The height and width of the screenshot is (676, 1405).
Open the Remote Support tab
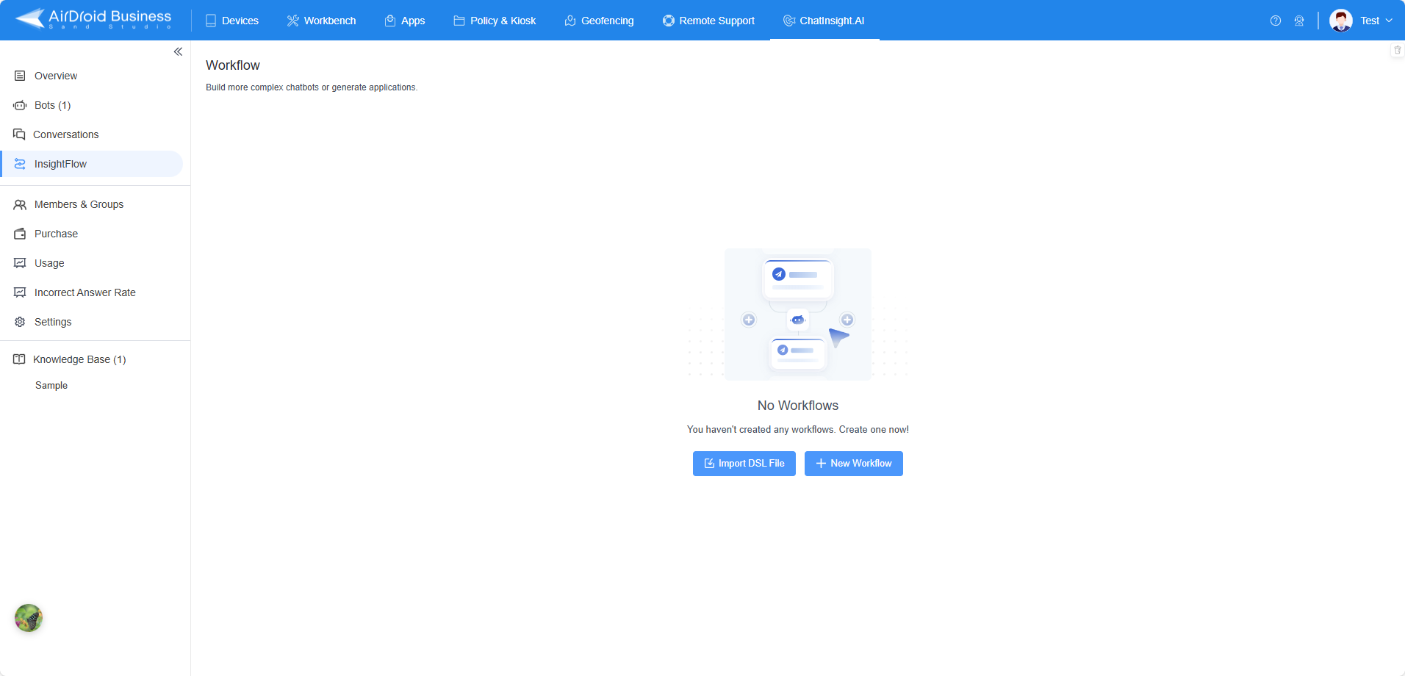708,21
